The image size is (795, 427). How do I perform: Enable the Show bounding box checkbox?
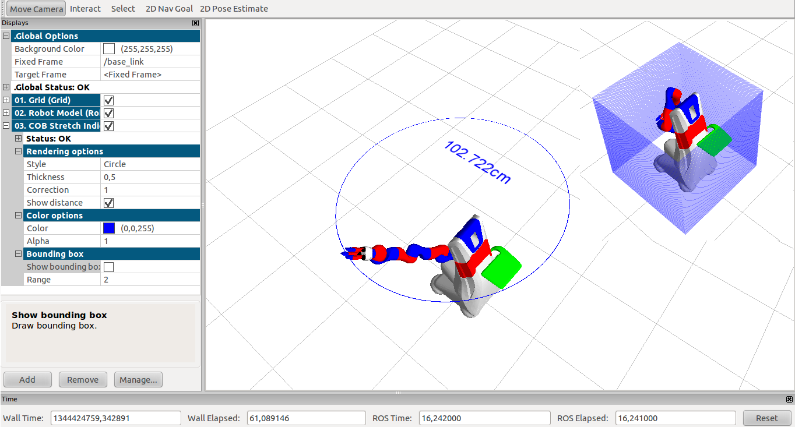tap(108, 267)
